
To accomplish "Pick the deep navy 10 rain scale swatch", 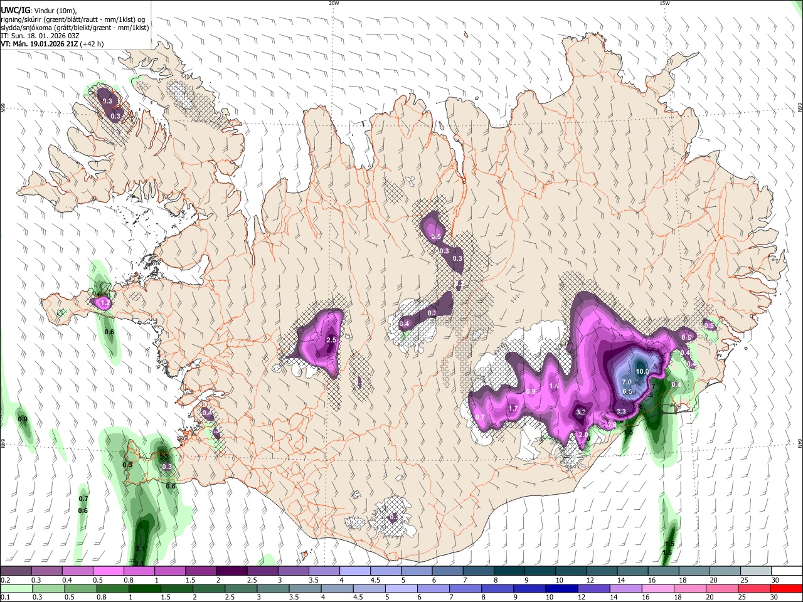I will coord(561,588).
